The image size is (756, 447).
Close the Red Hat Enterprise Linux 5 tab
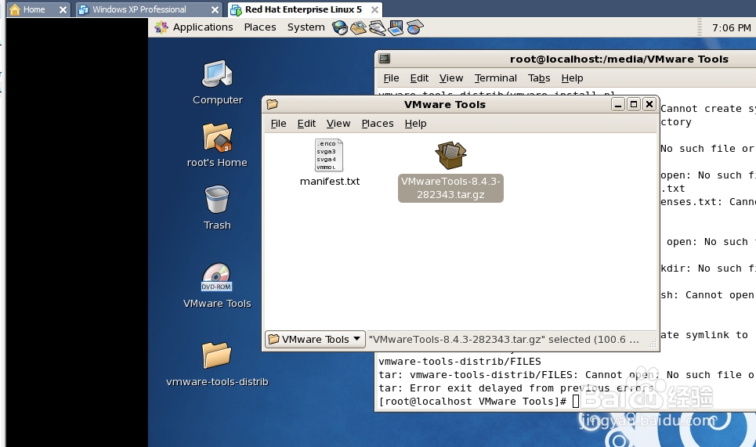[x=374, y=9]
